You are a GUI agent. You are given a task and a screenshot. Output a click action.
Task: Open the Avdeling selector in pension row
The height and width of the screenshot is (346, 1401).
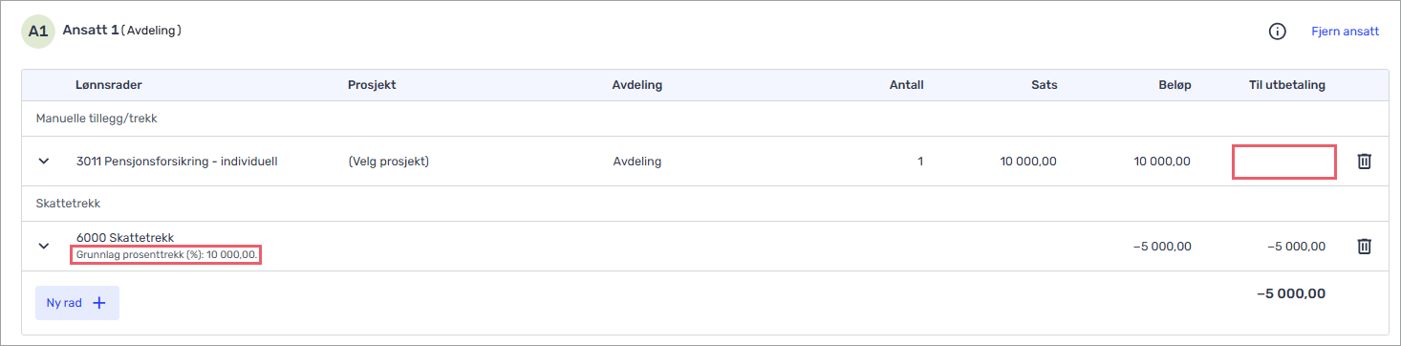636,162
